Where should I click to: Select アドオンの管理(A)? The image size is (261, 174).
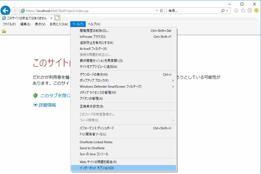pyautogui.click(x=124, y=99)
